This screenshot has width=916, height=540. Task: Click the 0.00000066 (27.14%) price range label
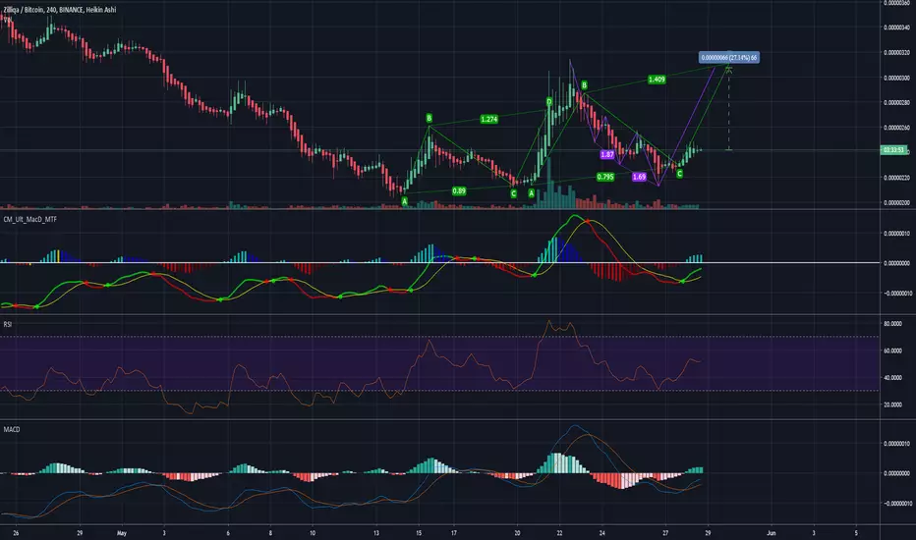coord(729,57)
